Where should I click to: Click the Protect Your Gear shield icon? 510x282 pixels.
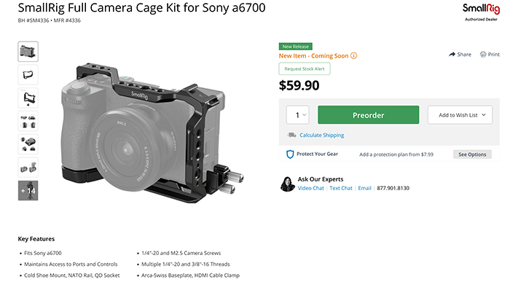tap(290, 154)
